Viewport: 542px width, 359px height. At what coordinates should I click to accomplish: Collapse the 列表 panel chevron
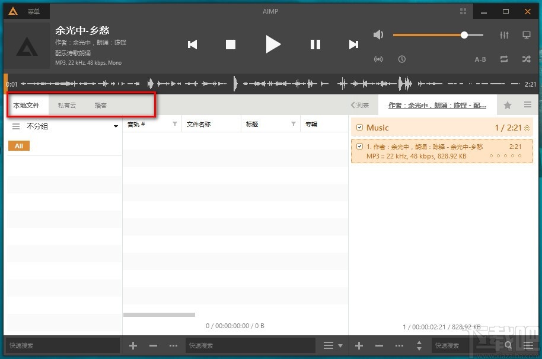353,104
